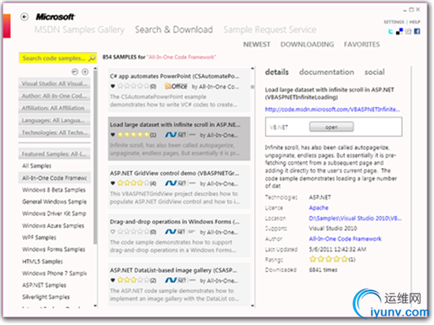This screenshot has height=325, width=434.
Task: Open the Technologies filter dropdown
Action: coord(54,133)
